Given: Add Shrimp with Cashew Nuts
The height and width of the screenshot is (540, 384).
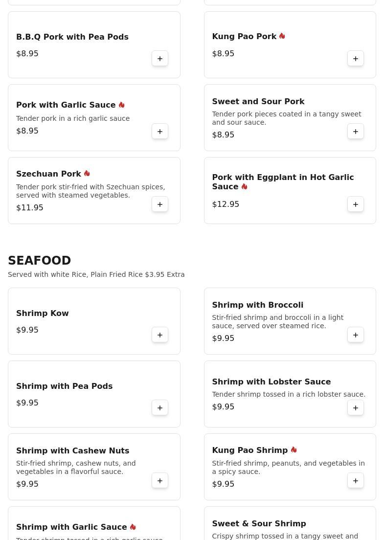Looking at the screenshot, I should pos(160,481).
